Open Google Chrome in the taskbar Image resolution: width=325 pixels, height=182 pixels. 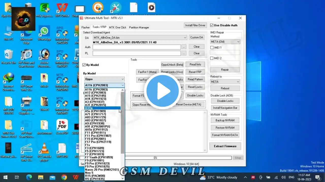(x=64, y=177)
